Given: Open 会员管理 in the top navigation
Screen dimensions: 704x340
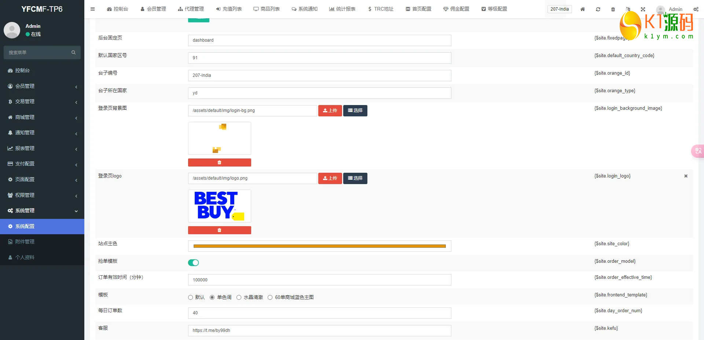Looking at the screenshot, I should [153, 9].
